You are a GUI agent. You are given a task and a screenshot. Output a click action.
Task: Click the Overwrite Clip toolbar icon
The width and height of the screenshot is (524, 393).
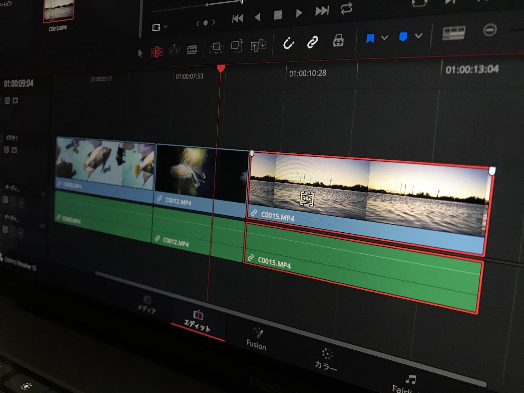(237, 46)
